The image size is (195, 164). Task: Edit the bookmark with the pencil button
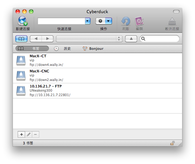pyautogui.click(x=29, y=134)
